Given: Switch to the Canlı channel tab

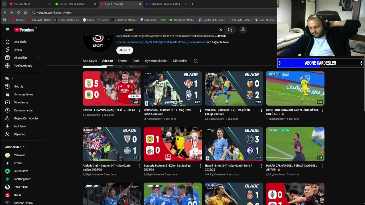Looking at the screenshot, I should point(136,61).
